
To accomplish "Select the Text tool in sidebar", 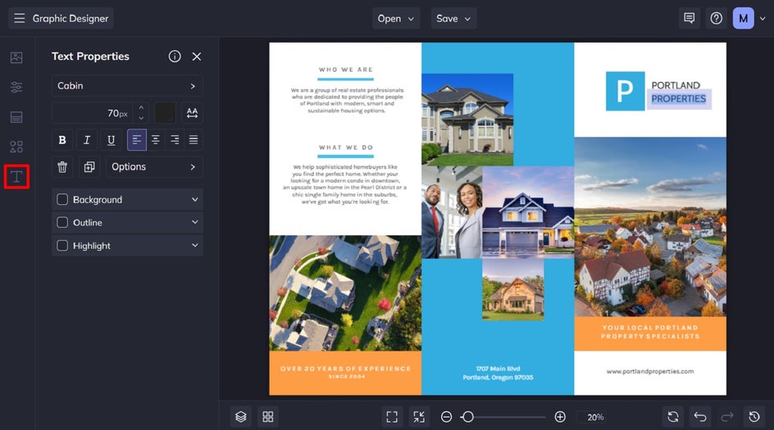I will click(x=16, y=177).
